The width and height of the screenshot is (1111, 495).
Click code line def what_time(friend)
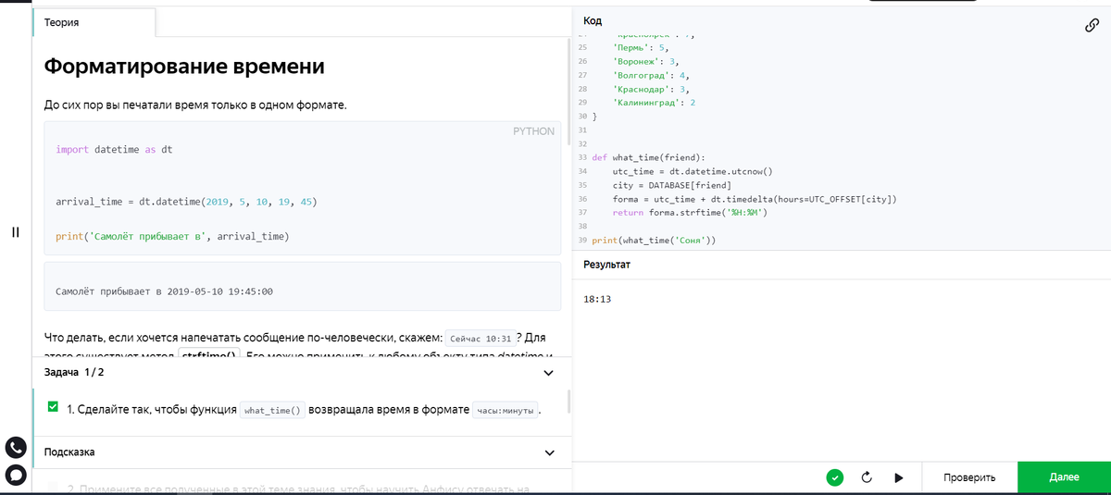click(648, 157)
